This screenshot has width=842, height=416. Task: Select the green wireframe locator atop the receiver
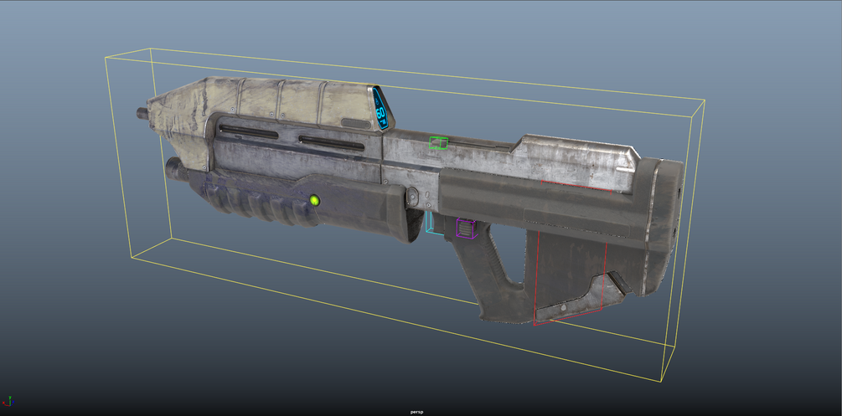coord(438,143)
